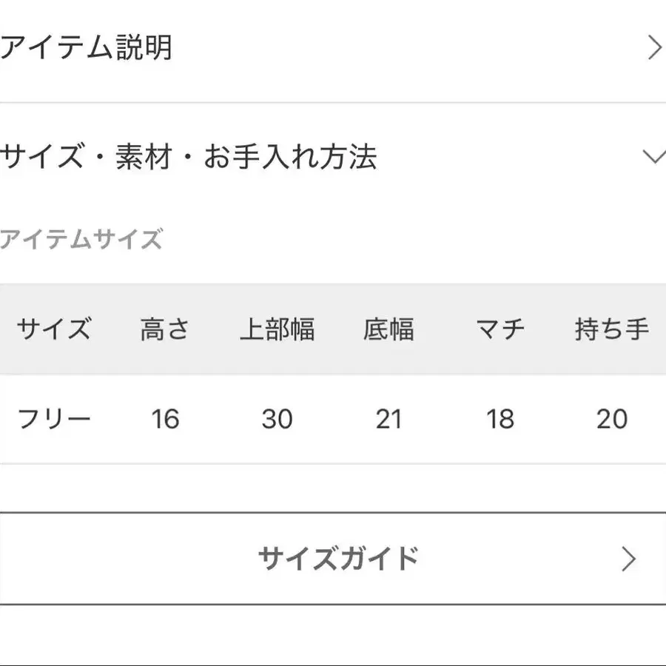This screenshot has height=666, width=666.
Task: Click the arrow icon in サイズガイド
Action: [x=628, y=559]
